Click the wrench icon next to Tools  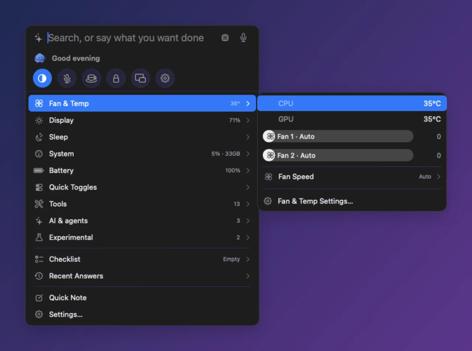(x=39, y=204)
